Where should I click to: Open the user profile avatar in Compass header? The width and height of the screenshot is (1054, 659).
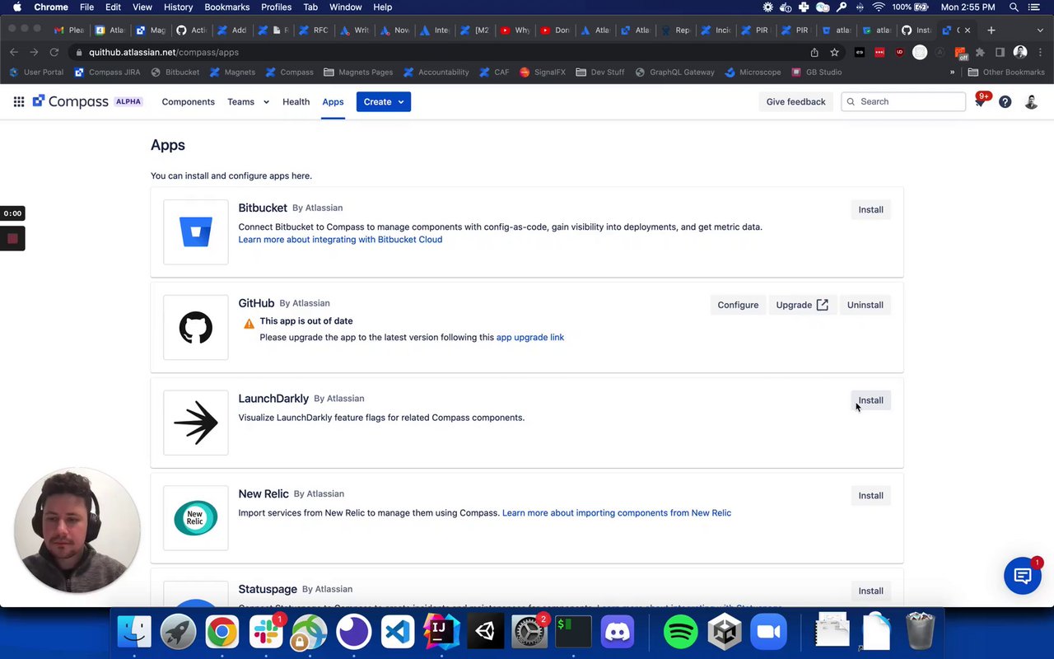(1031, 101)
